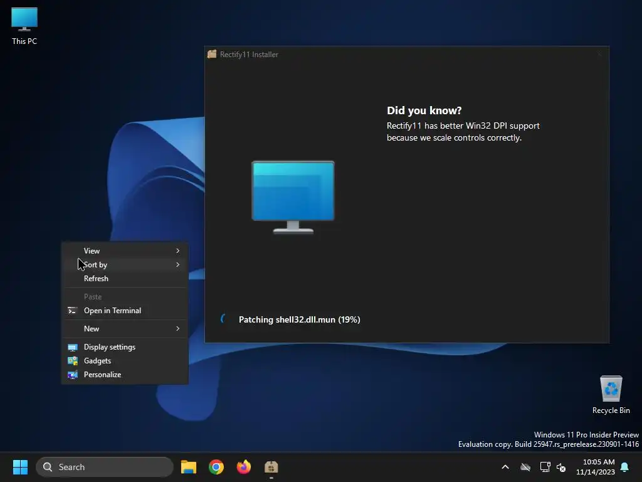Switch to Rectify11 Installer taskbar icon
The image size is (642, 482).
(271, 467)
